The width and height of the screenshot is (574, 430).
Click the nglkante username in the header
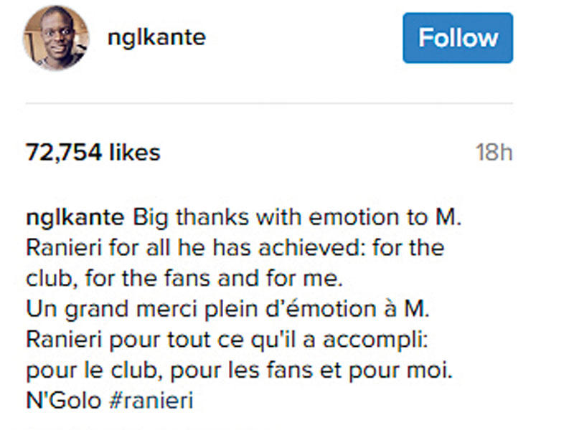click(156, 37)
